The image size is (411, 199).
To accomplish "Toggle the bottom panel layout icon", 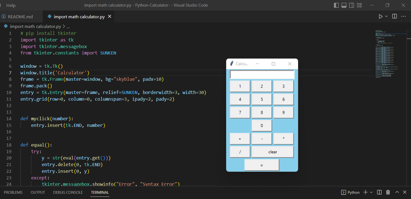I will [x=344, y=5].
